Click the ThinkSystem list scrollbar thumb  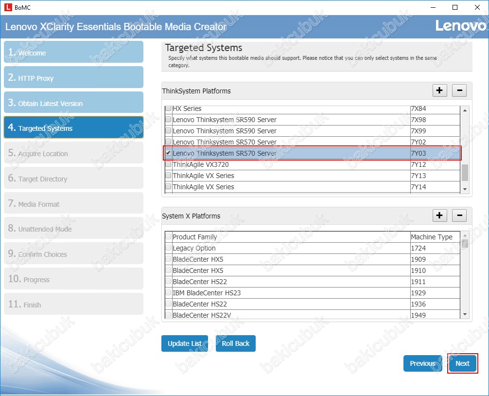coord(465,173)
